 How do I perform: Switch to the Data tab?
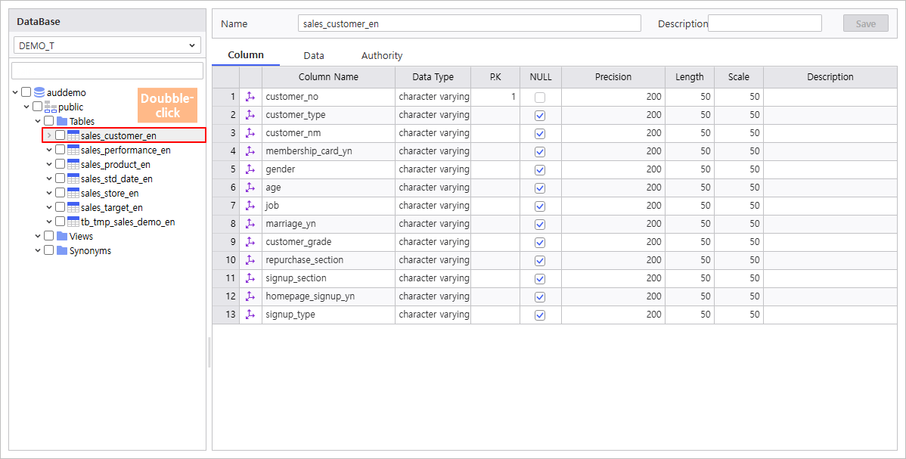314,55
